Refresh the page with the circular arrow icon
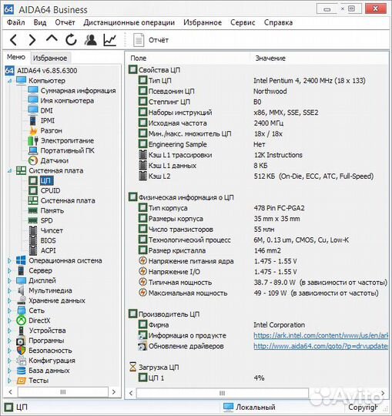Image resolution: width=392 pixels, height=416 pixels. [x=71, y=40]
